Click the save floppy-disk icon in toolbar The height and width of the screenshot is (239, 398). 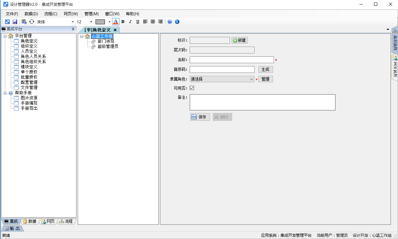[x=15, y=22]
